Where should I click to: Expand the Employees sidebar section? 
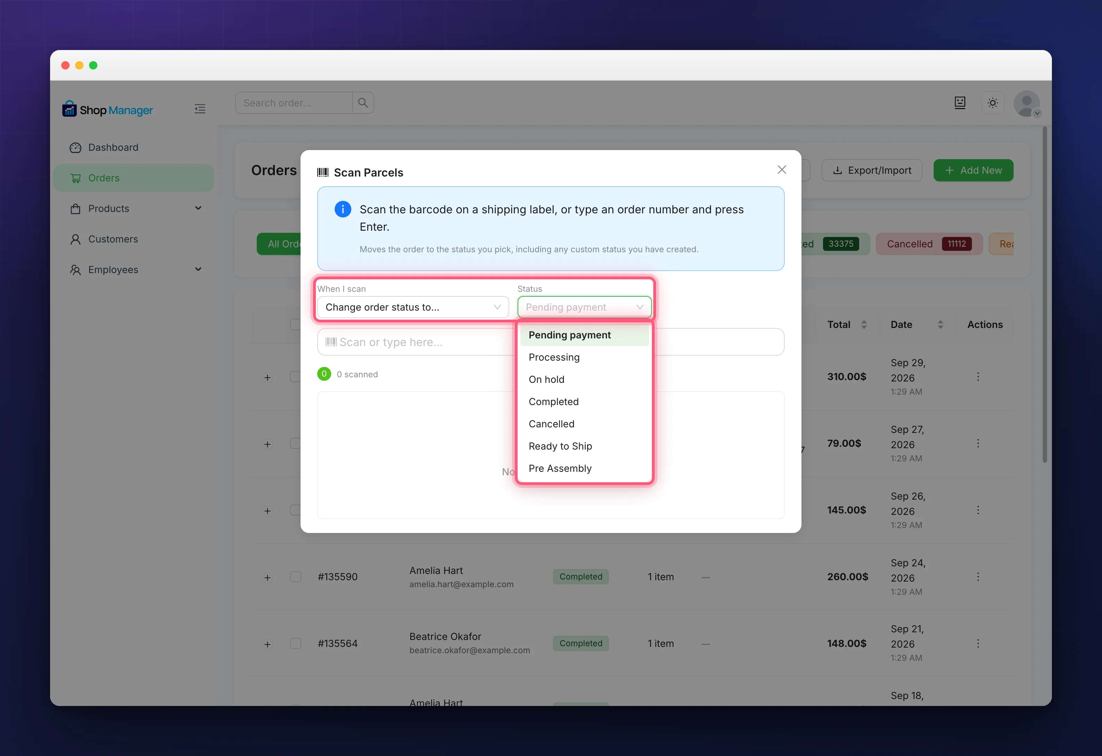pyautogui.click(x=133, y=270)
